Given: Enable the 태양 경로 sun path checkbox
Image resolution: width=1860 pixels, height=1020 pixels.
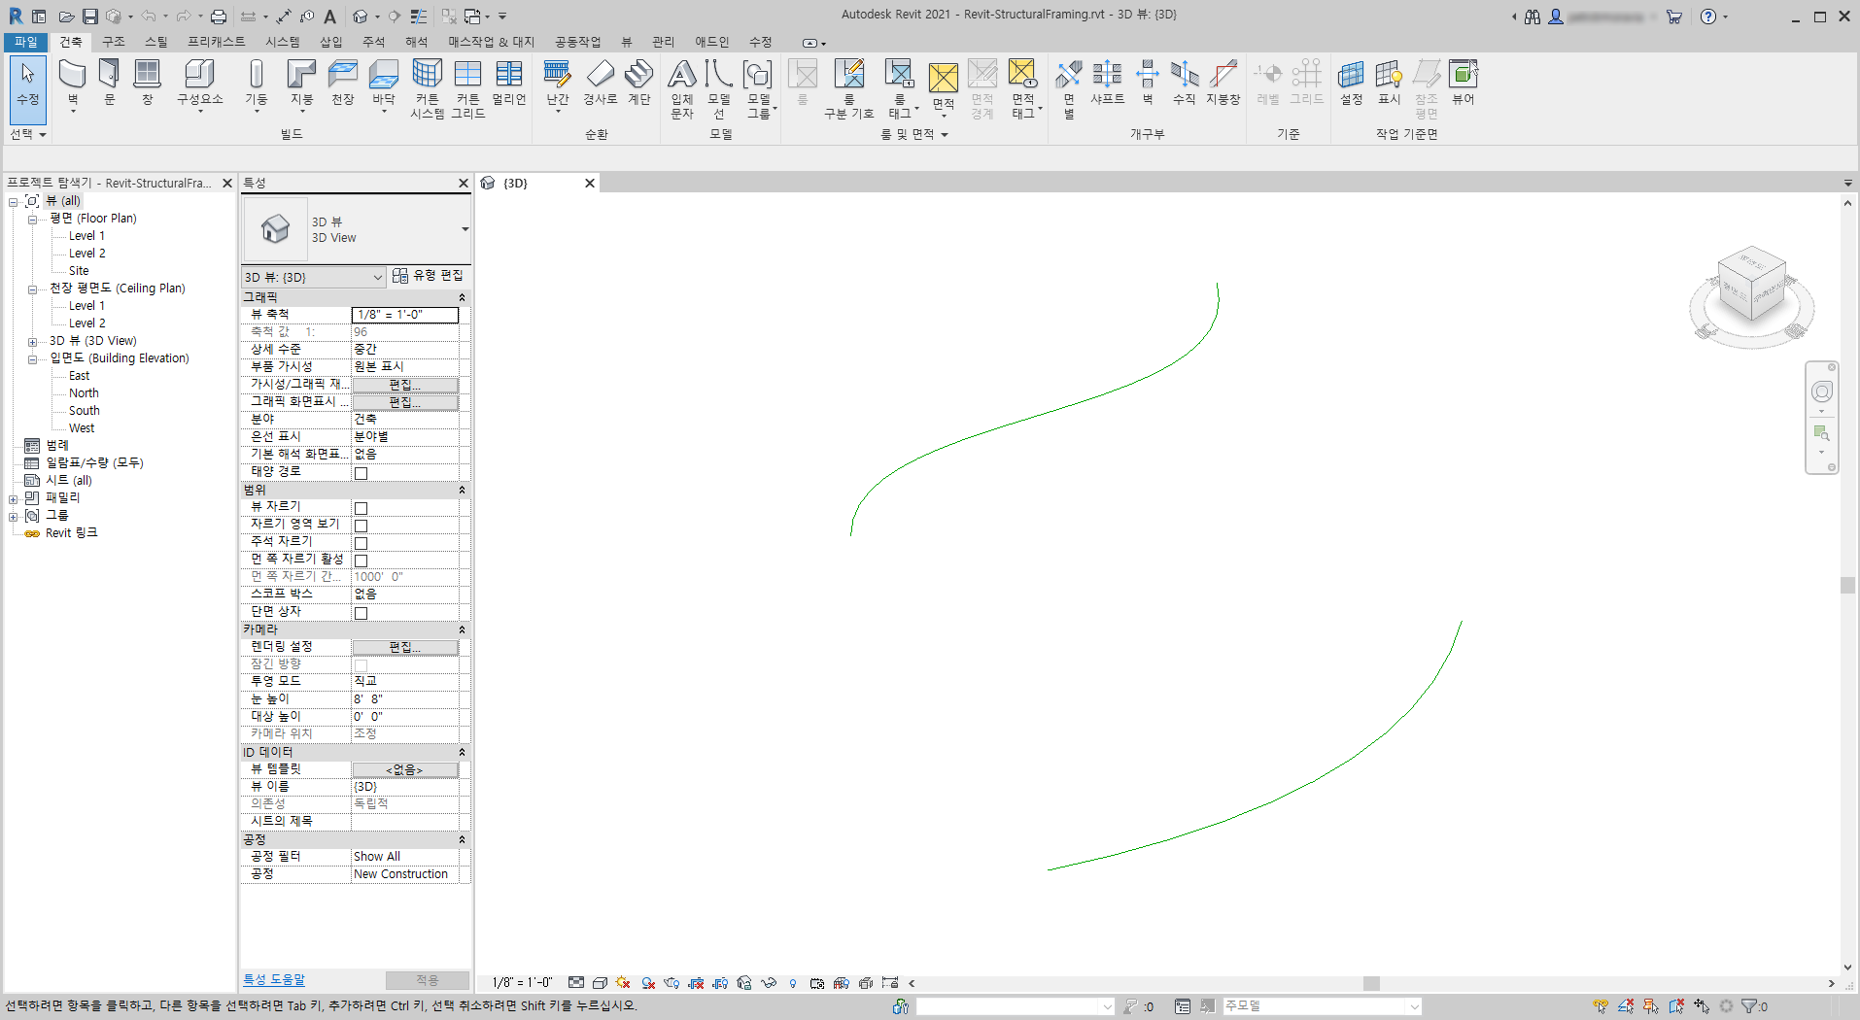Looking at the screenshot, I should pos(361,473).
